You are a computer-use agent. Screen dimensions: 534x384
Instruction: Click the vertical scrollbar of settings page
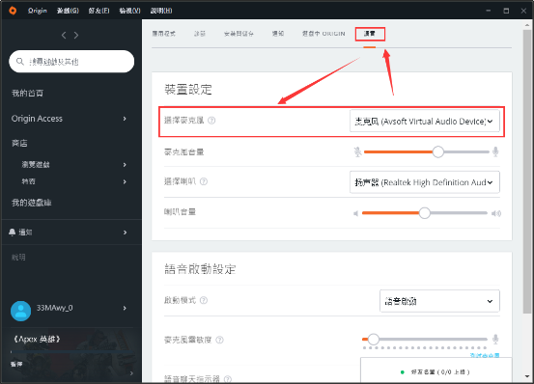(527, 172)
